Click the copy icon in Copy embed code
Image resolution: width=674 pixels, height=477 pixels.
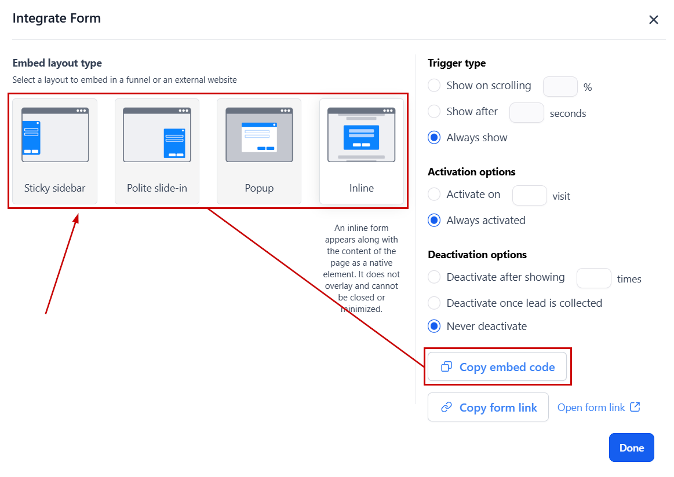(446, 367)
